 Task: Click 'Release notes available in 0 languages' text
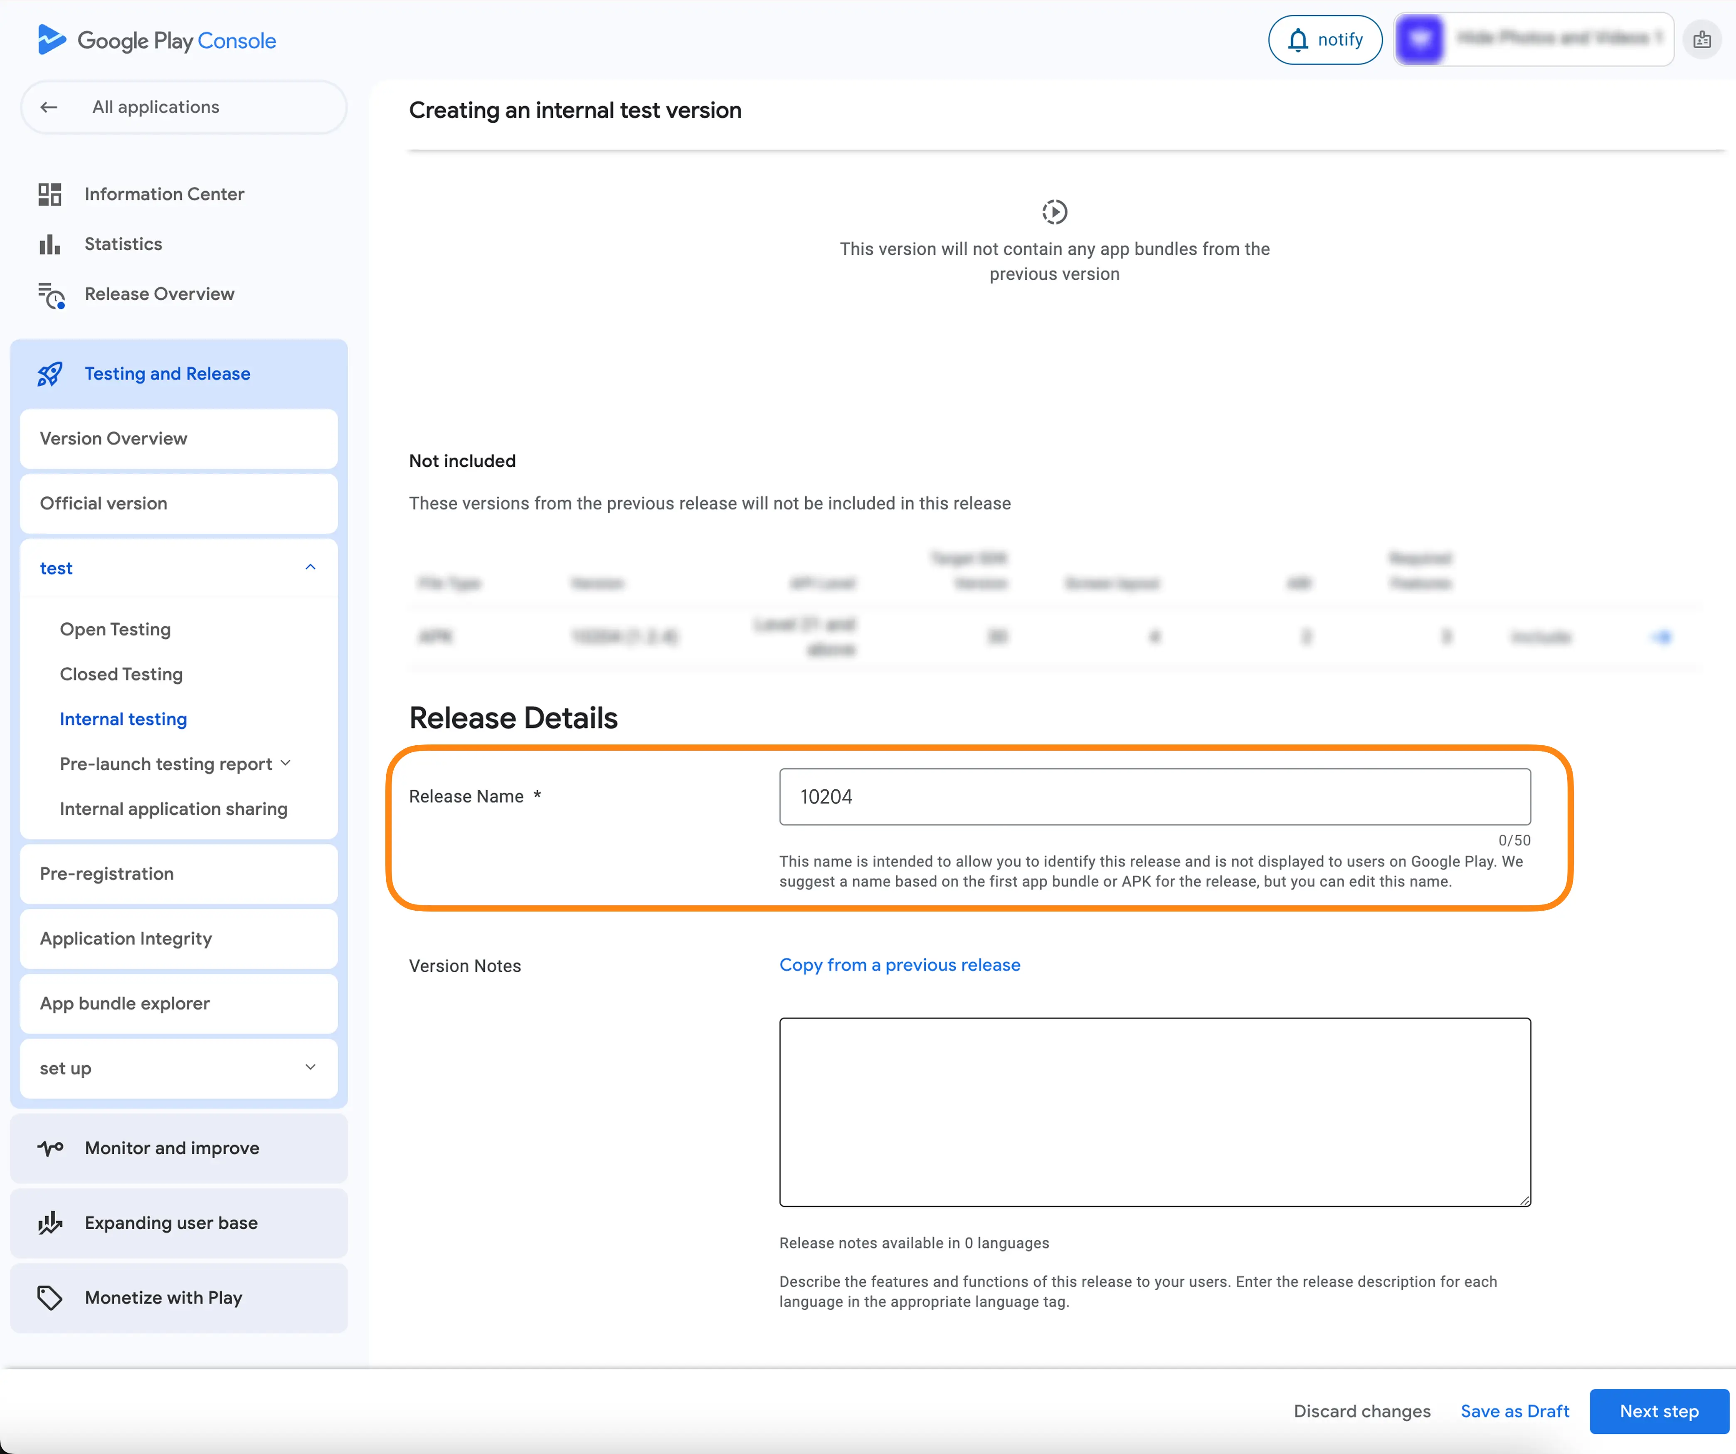pos(913,1243)
